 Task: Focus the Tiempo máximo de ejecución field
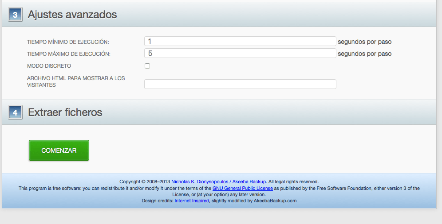[240, 53]
